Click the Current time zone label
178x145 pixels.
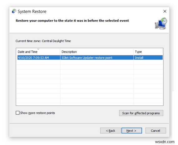click(x=43, y=41)
